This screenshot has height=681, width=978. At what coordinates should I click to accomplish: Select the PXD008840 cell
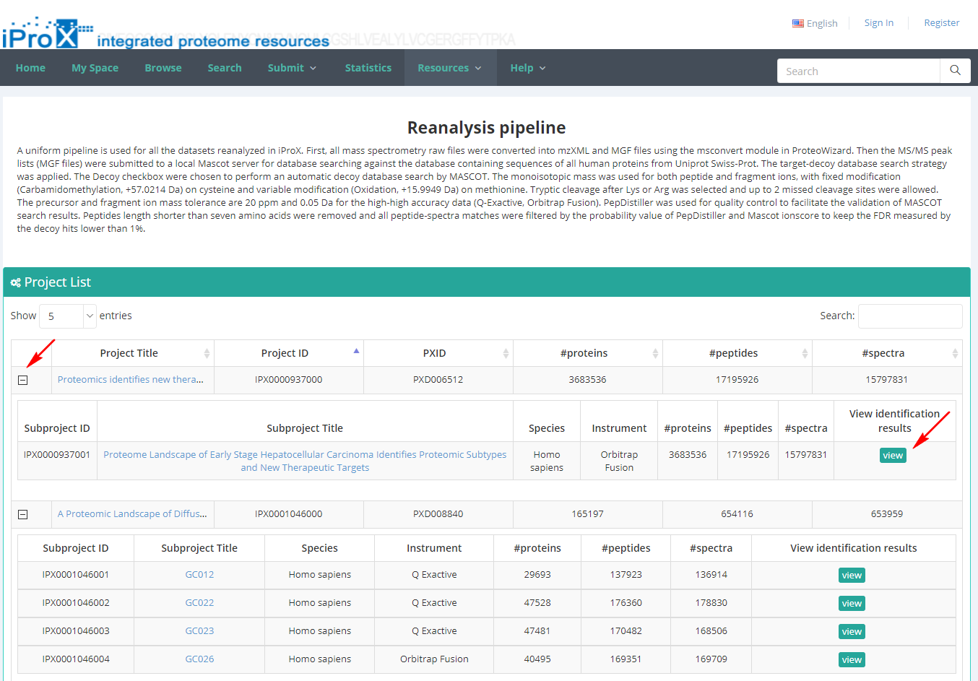[x=438, y=514]
